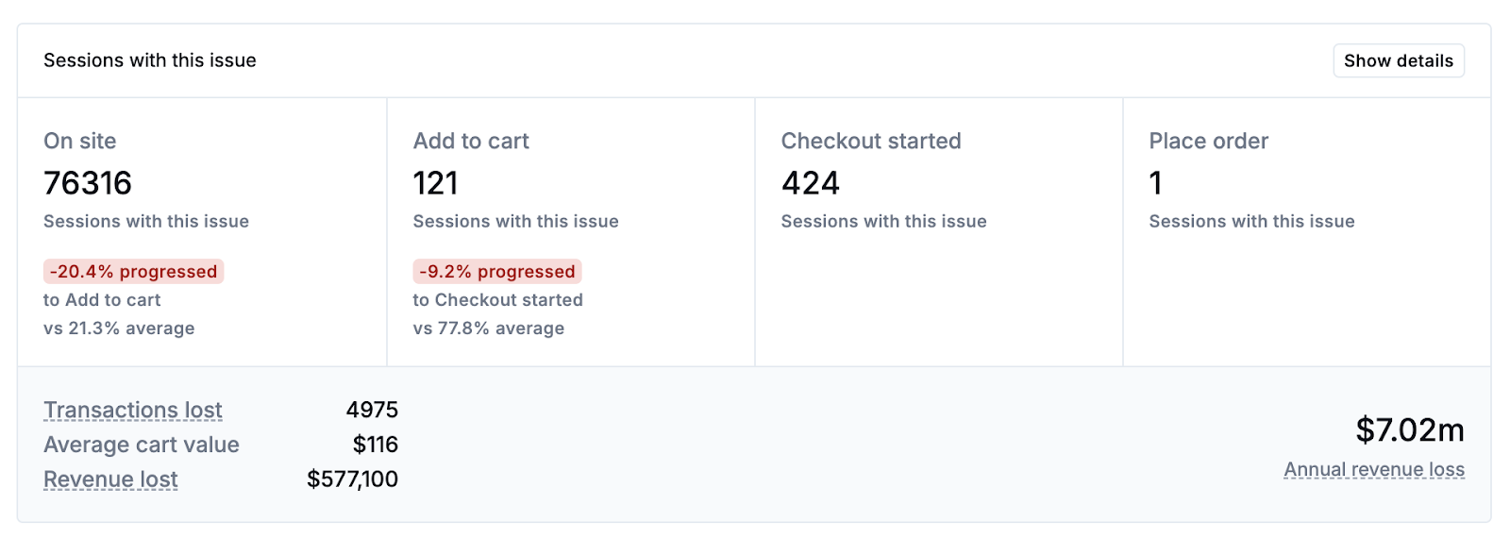Select the Add to cart column heading
Screen dimensions: 1510x538
click(471, 142)
